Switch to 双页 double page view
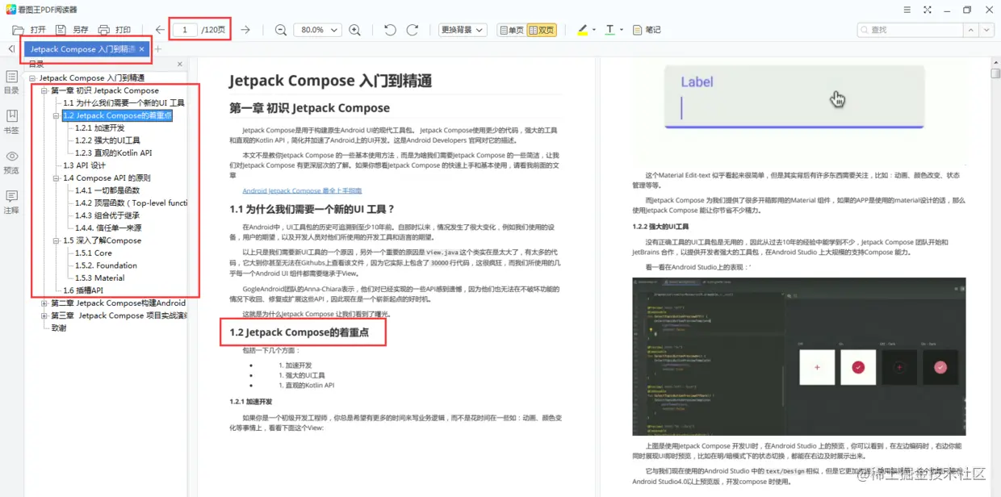Viewport: 1001px width, 497px height. point(542,30)
